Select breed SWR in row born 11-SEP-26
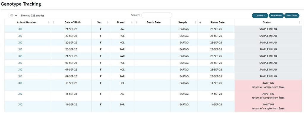The width and height of the screenshot is (304, 113). click(122, 104)
